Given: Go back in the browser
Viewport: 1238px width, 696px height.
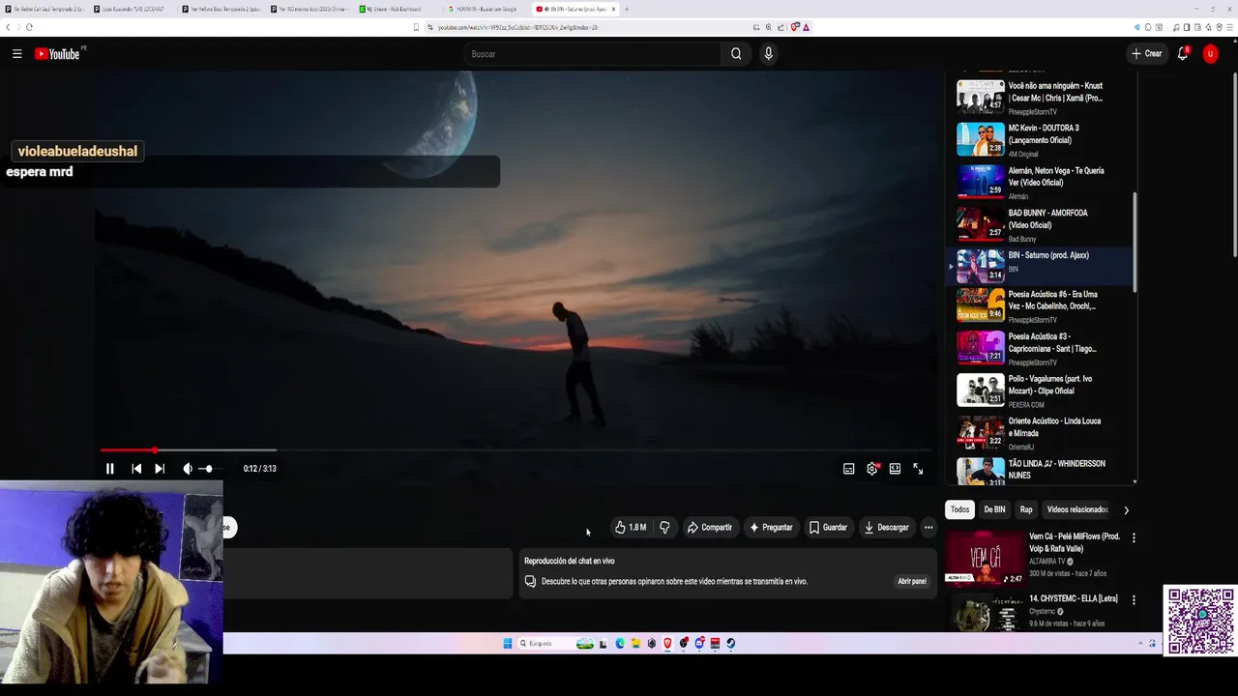Looking at the screenshot, I should pyautogui.click(x=8, y=27).
